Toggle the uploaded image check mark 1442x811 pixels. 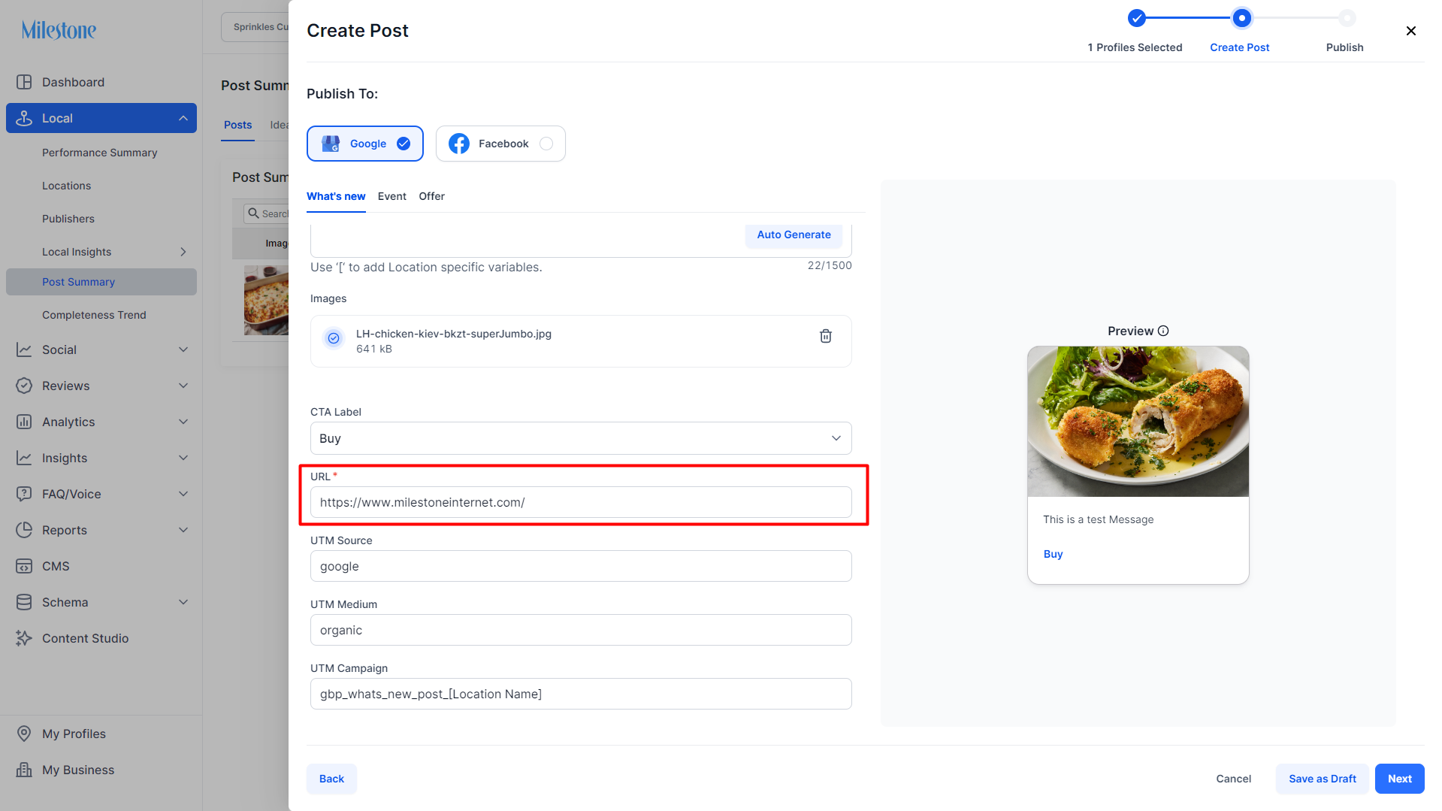(334, 338)
